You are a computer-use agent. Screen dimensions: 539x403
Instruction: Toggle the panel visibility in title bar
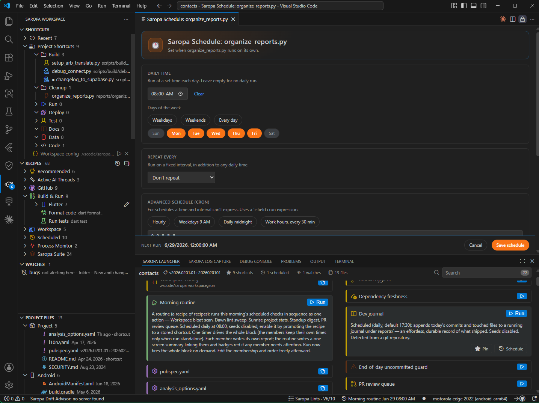tap(474, 6)
